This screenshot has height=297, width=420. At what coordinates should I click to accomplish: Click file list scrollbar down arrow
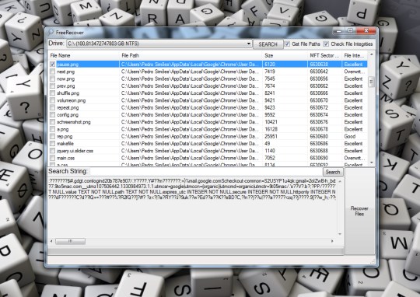[x=371, y=162]
